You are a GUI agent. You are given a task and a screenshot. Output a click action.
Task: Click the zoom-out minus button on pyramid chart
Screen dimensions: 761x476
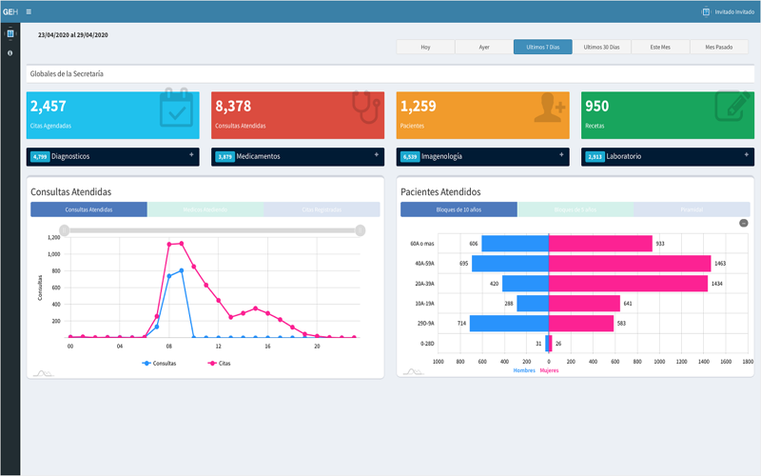(x=743, y=223)
